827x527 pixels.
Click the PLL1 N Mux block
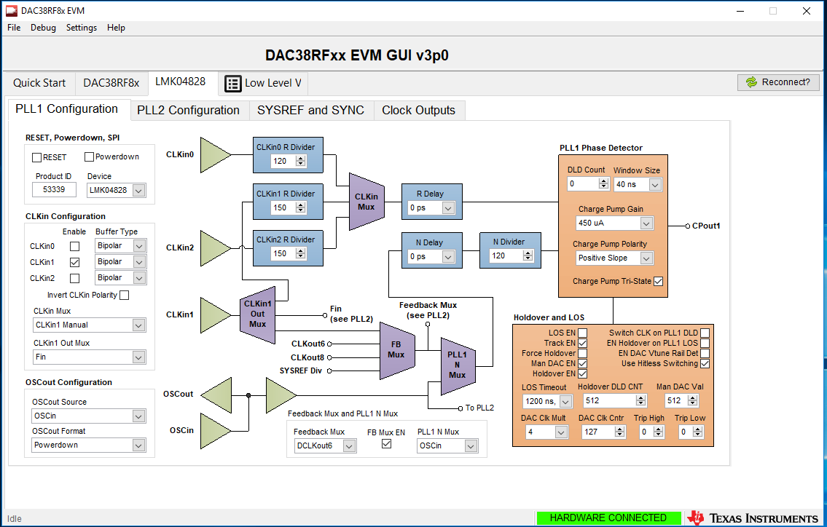458,366
